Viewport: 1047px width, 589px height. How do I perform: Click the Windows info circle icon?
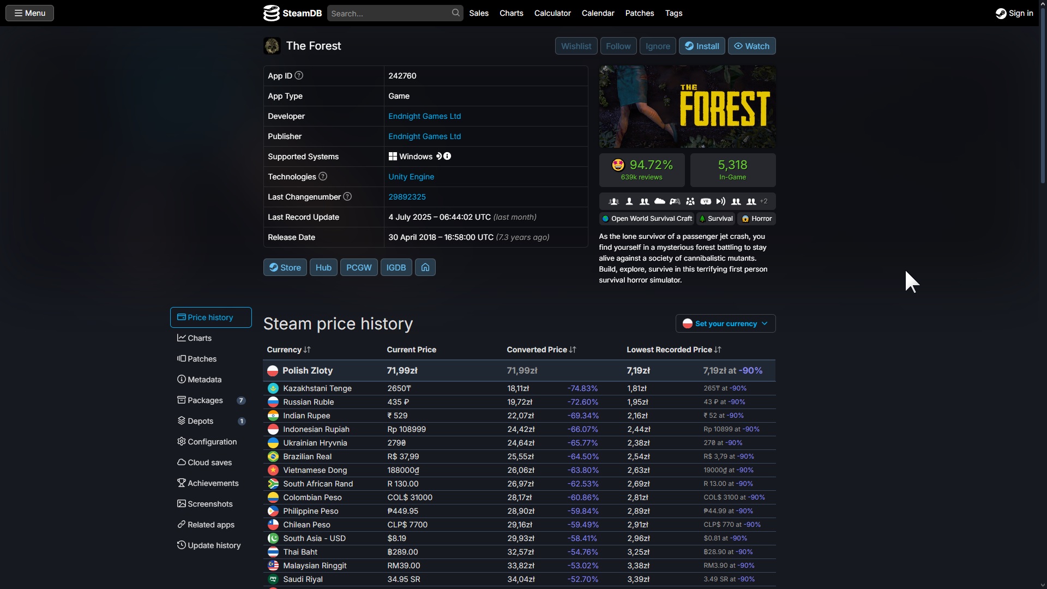pos(447,157)
